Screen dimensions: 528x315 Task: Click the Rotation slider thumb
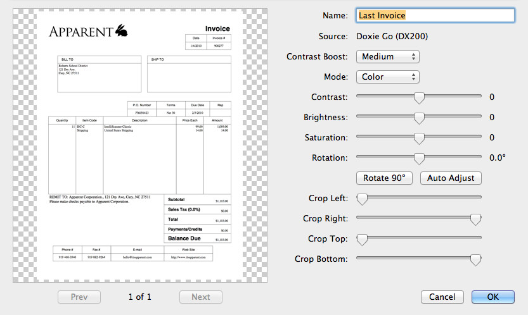(x=419, y=158)
